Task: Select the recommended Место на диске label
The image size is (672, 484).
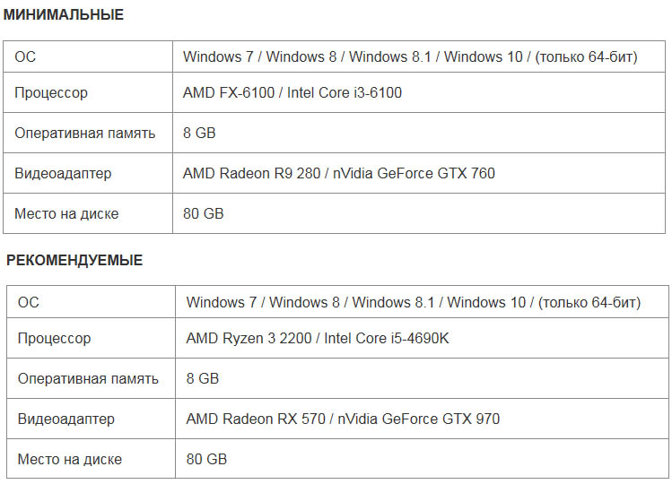Action: tap(69, 459)
